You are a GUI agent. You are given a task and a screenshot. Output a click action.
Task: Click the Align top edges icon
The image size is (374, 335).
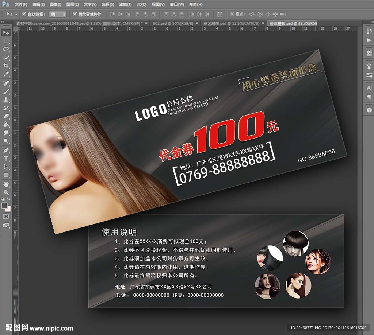(x=112, y=14)
